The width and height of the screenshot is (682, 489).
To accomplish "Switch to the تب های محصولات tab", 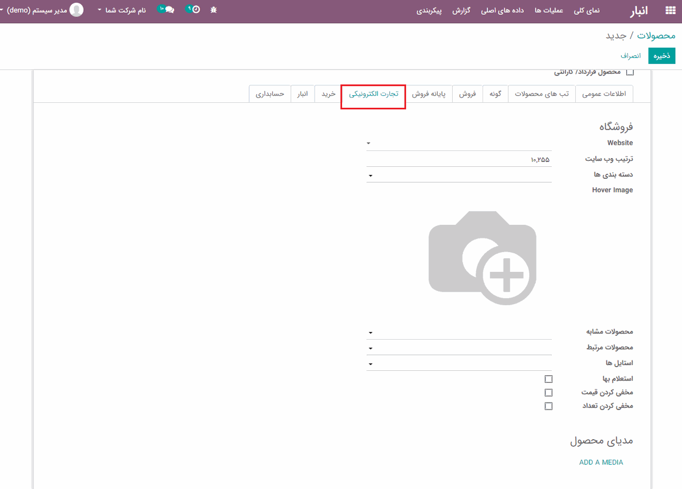I will coord(542,94).
